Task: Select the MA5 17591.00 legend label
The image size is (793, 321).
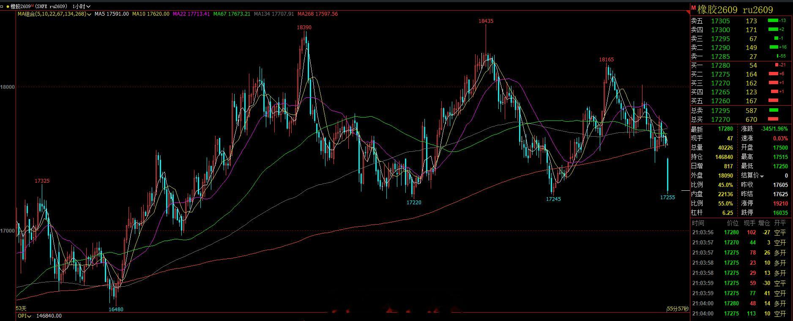Action: point(112,14)
